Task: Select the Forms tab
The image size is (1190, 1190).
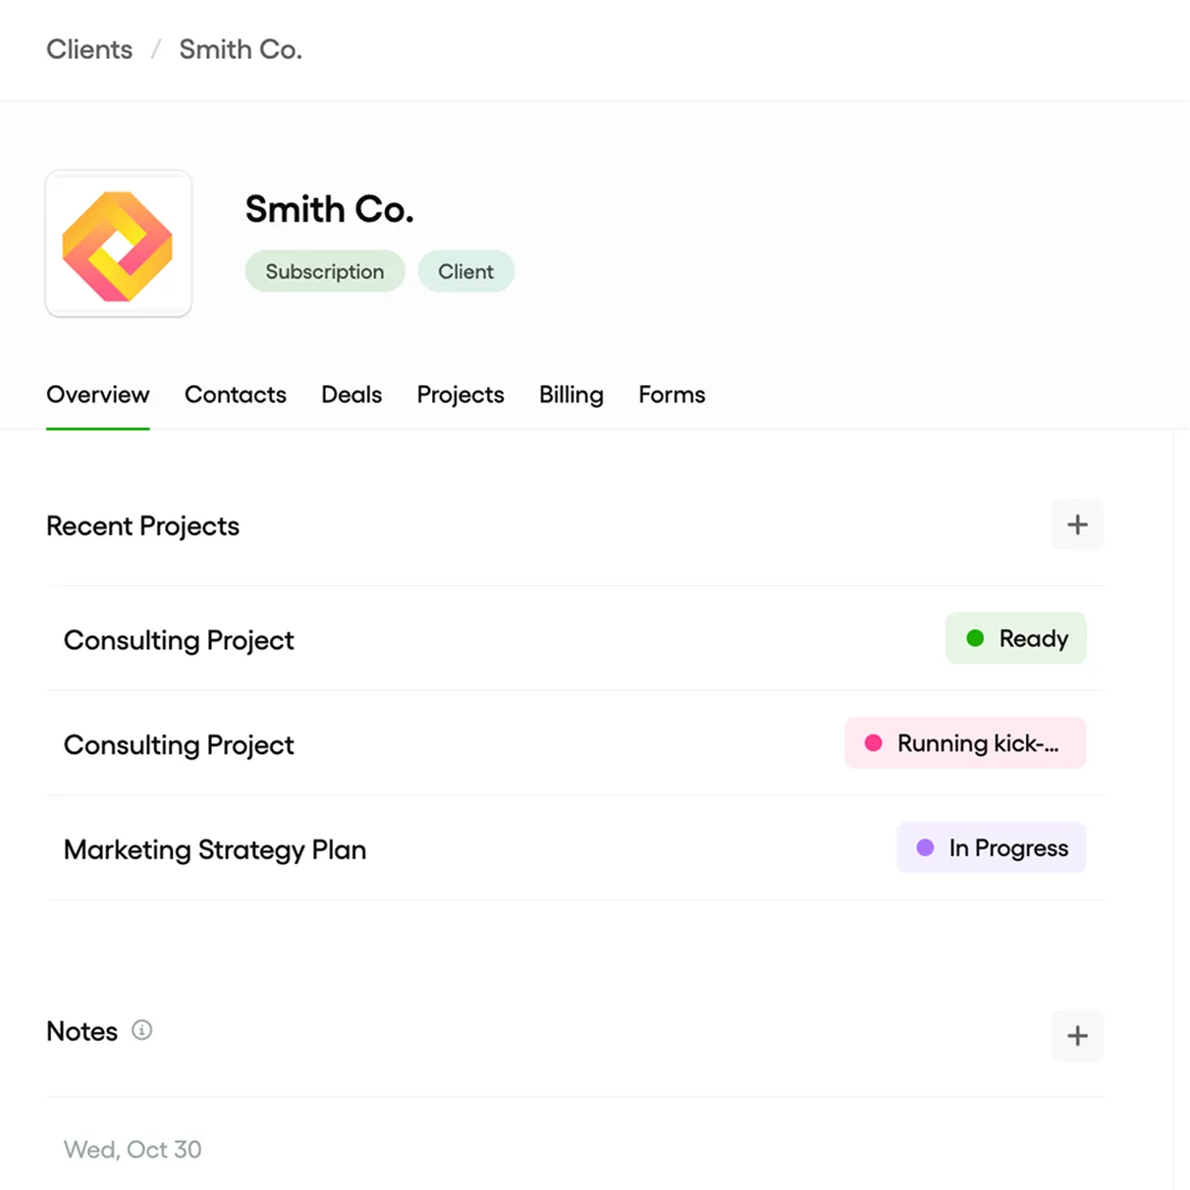Action: (x=672, y=395)
